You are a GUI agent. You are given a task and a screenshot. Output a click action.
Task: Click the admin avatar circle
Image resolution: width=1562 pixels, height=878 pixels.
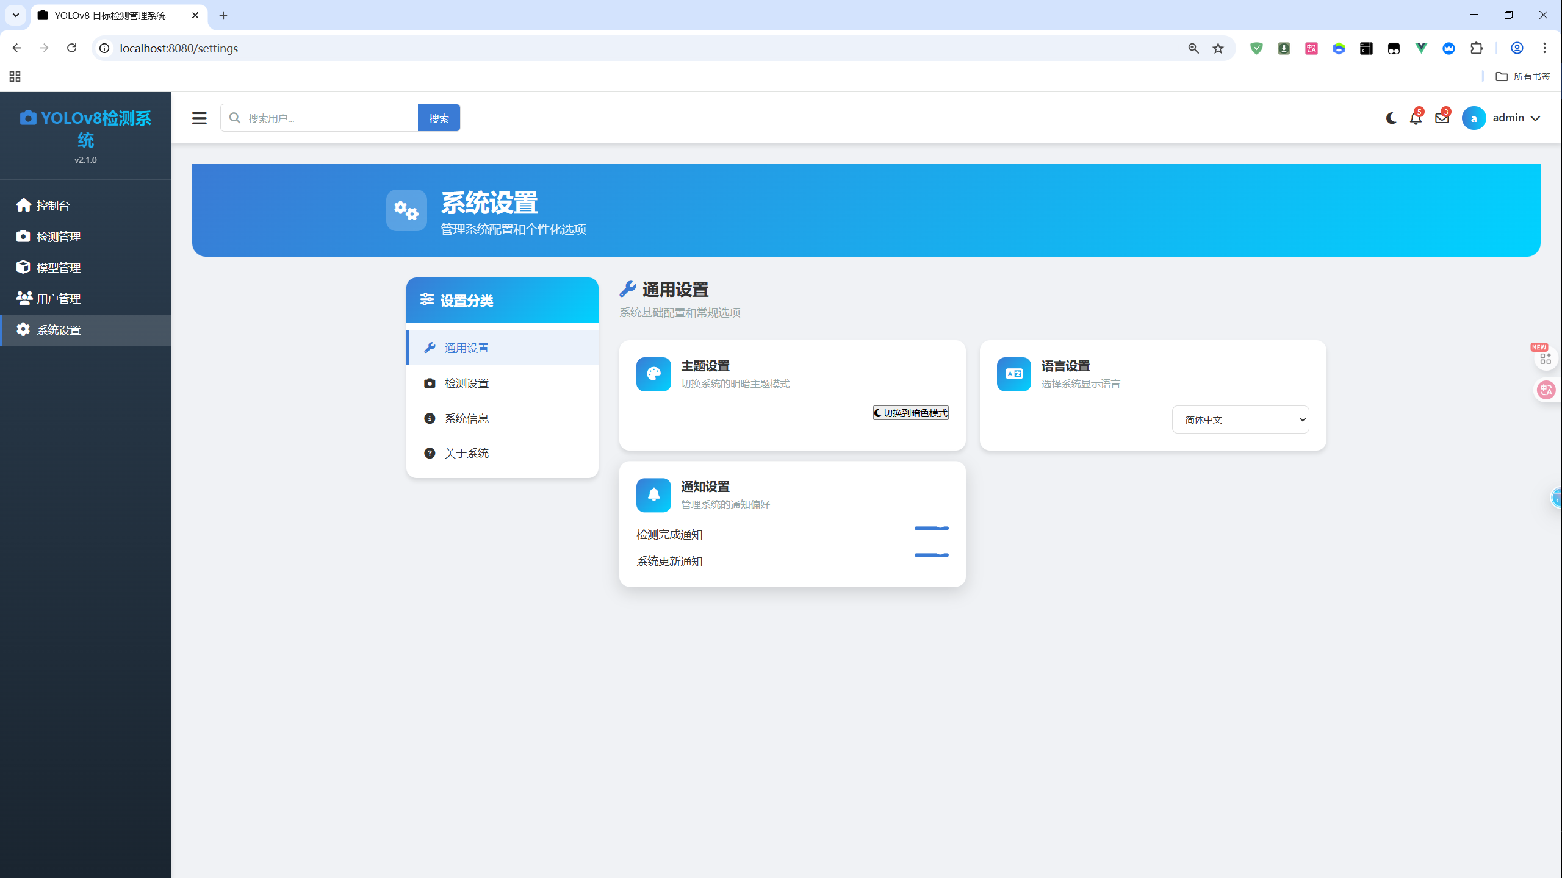tap(1474, 118)
